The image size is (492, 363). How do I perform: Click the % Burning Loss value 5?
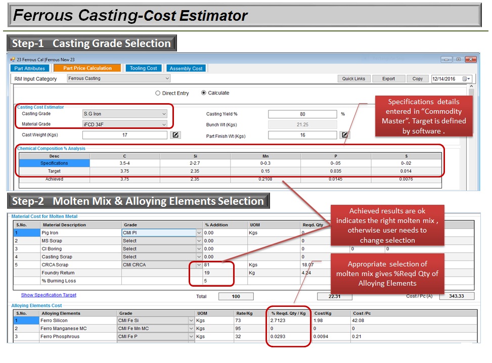225,281
